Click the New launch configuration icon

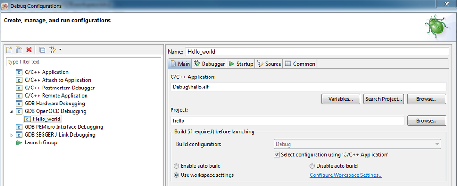coord(9,49)
